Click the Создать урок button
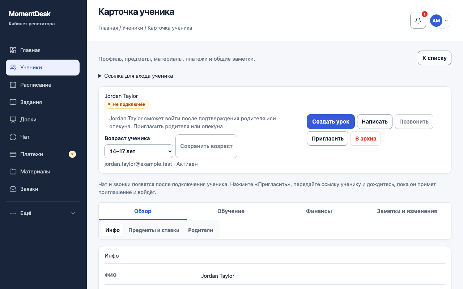 click(331, 122)
